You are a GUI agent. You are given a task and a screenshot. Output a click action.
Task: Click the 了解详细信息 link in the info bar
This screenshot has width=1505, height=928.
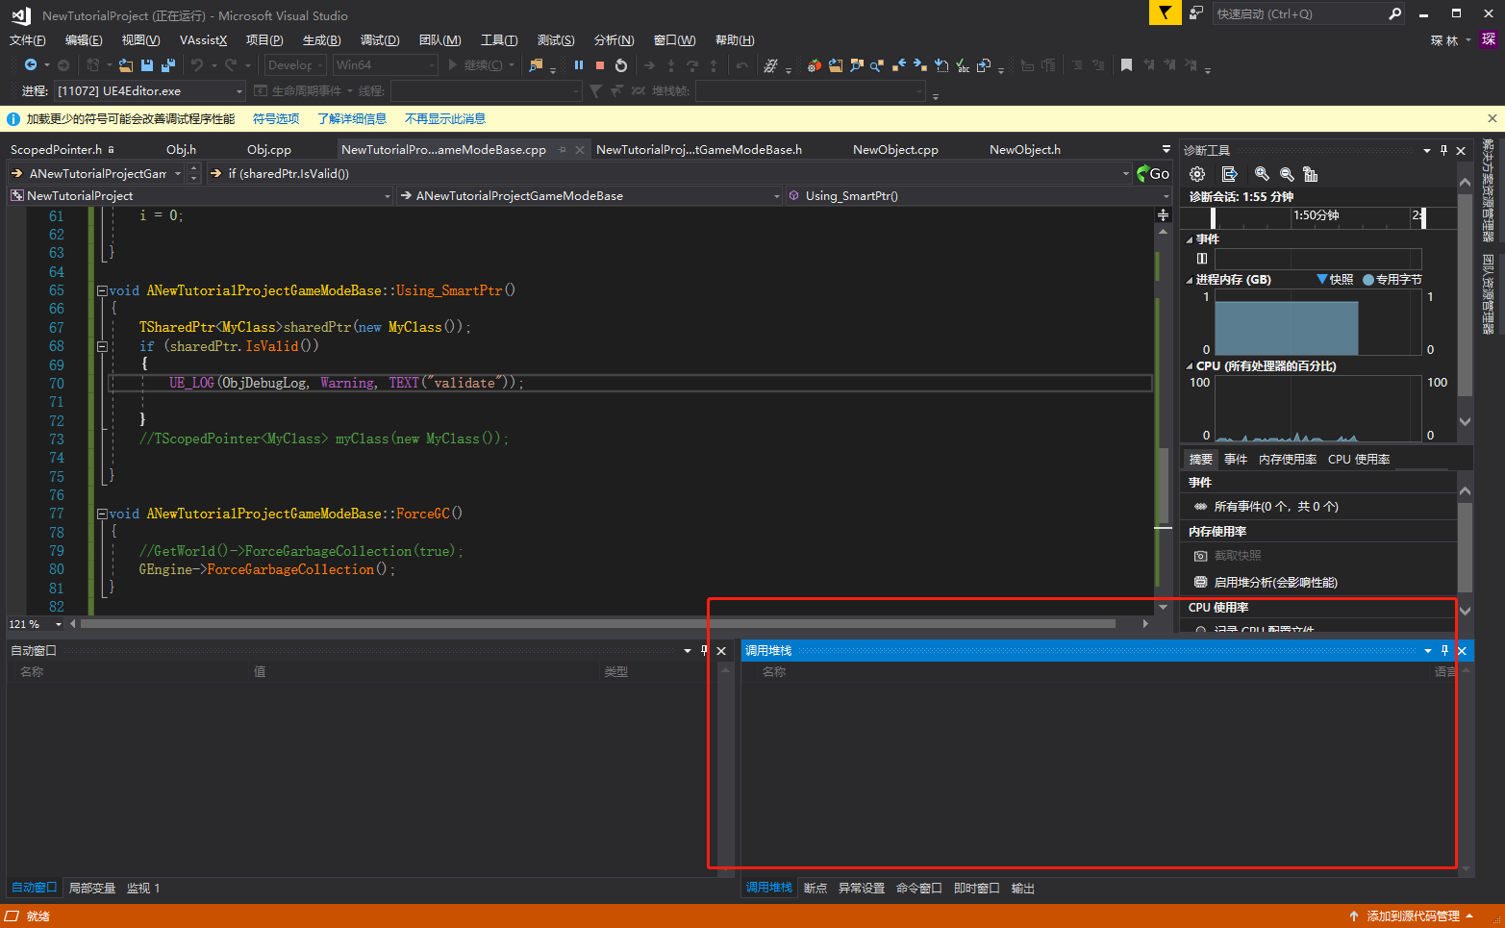pos(352,117)
